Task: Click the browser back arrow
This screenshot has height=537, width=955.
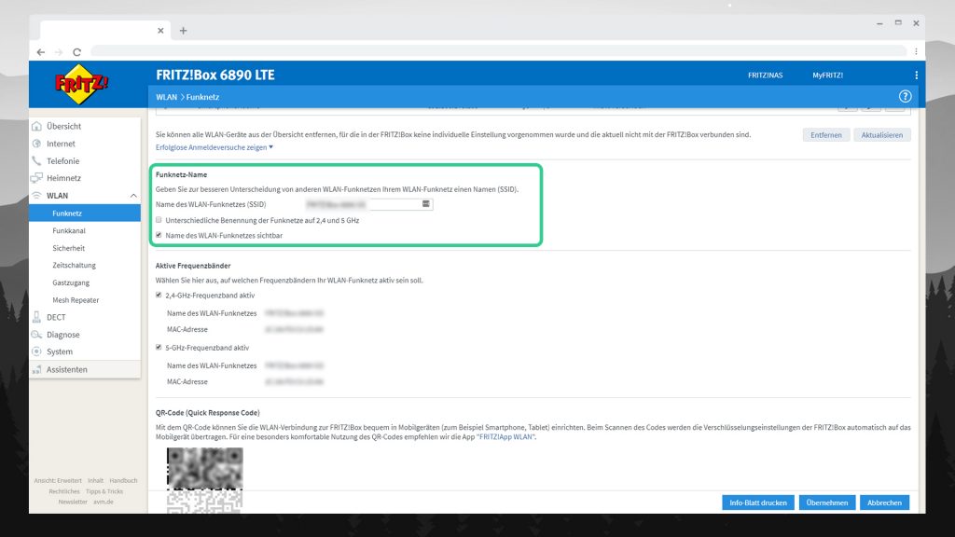Action: [x=41, y=52]
